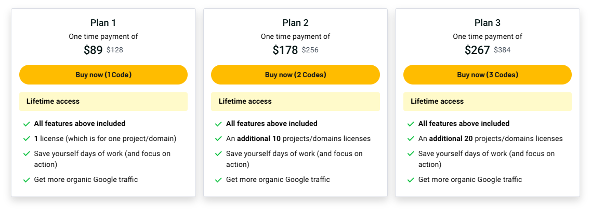Screen dimensions: 591x211
Task: Click Plan 3 'Get more organic Google traffic' checkmark
Action: tap(411, 180)
